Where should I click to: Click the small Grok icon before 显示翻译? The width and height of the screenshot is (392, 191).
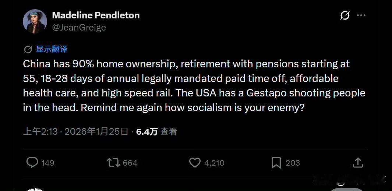(x=28, y=49)
